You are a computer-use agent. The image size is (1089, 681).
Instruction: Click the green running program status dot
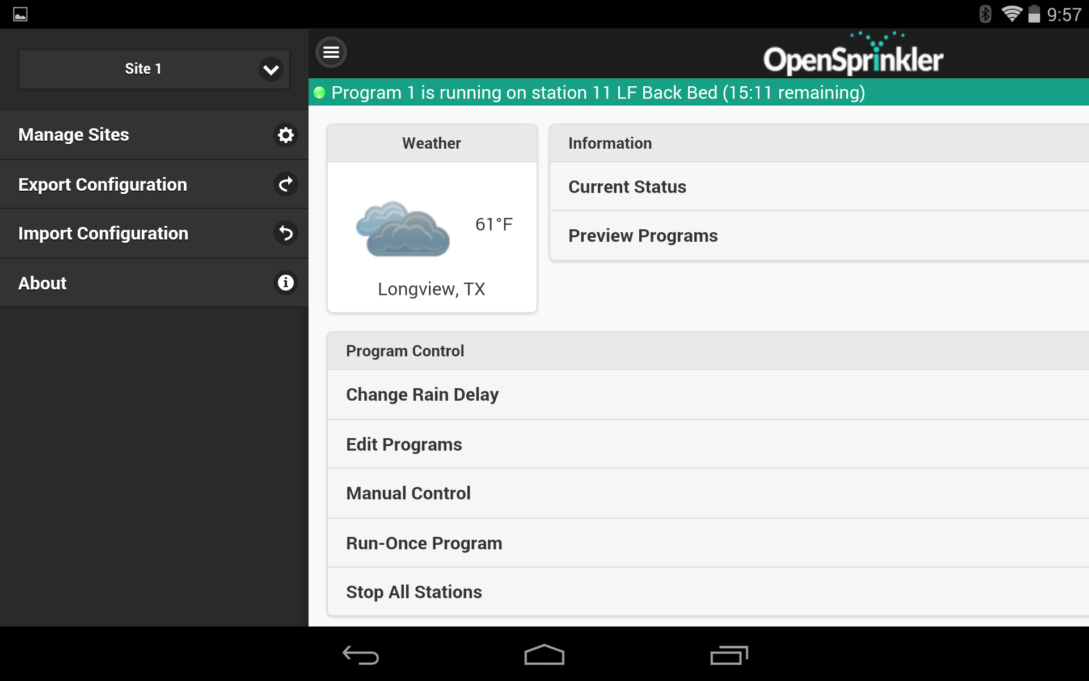(x=320, y=92)
